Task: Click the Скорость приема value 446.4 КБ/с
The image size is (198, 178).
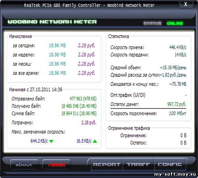Action: click(x=178, y=47)
